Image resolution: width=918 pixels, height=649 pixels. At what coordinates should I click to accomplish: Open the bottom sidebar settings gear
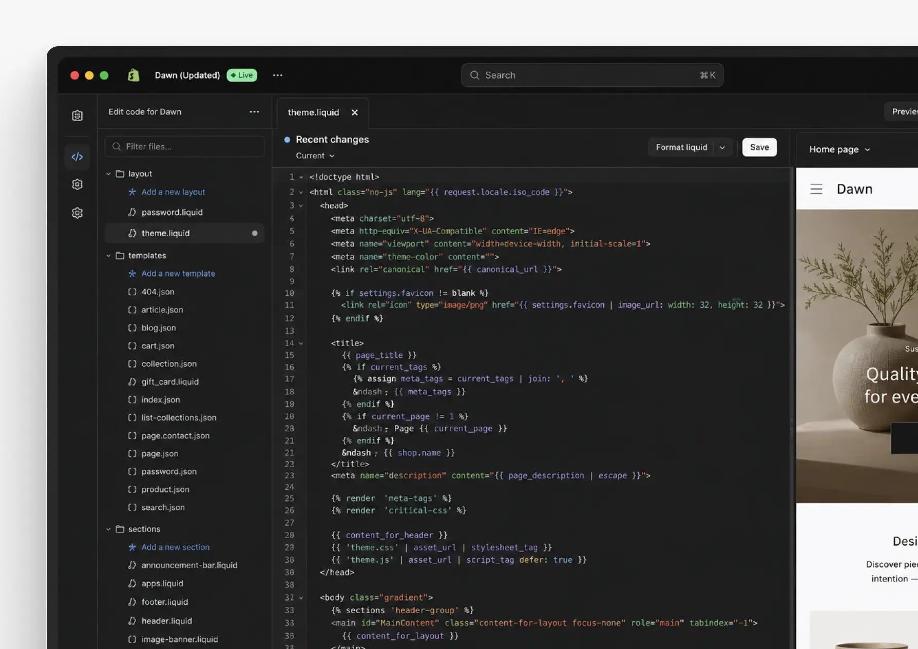(x=77, y=213)
